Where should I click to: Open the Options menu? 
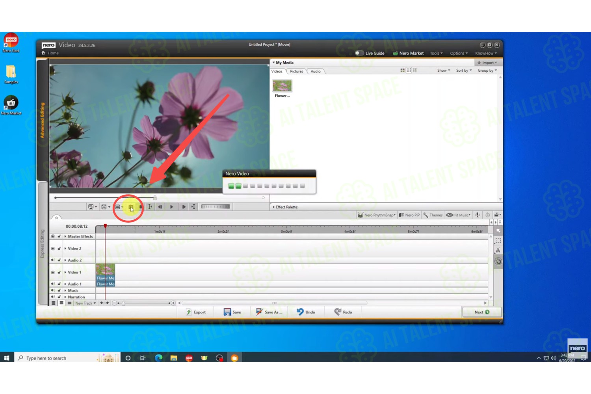[459, 53]
